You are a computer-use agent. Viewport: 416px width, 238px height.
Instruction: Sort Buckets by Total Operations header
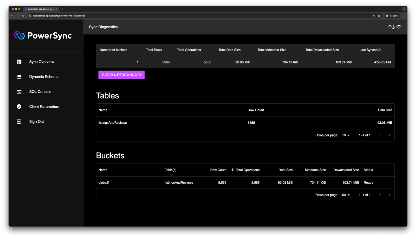click(248, 170)
